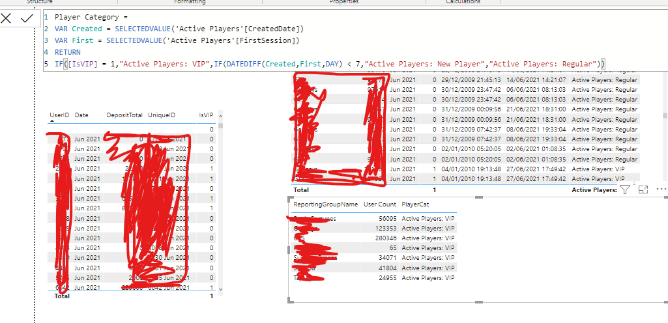The image size is (668, 323).
Task: Select the User Count cell 65
Action: 392,247
